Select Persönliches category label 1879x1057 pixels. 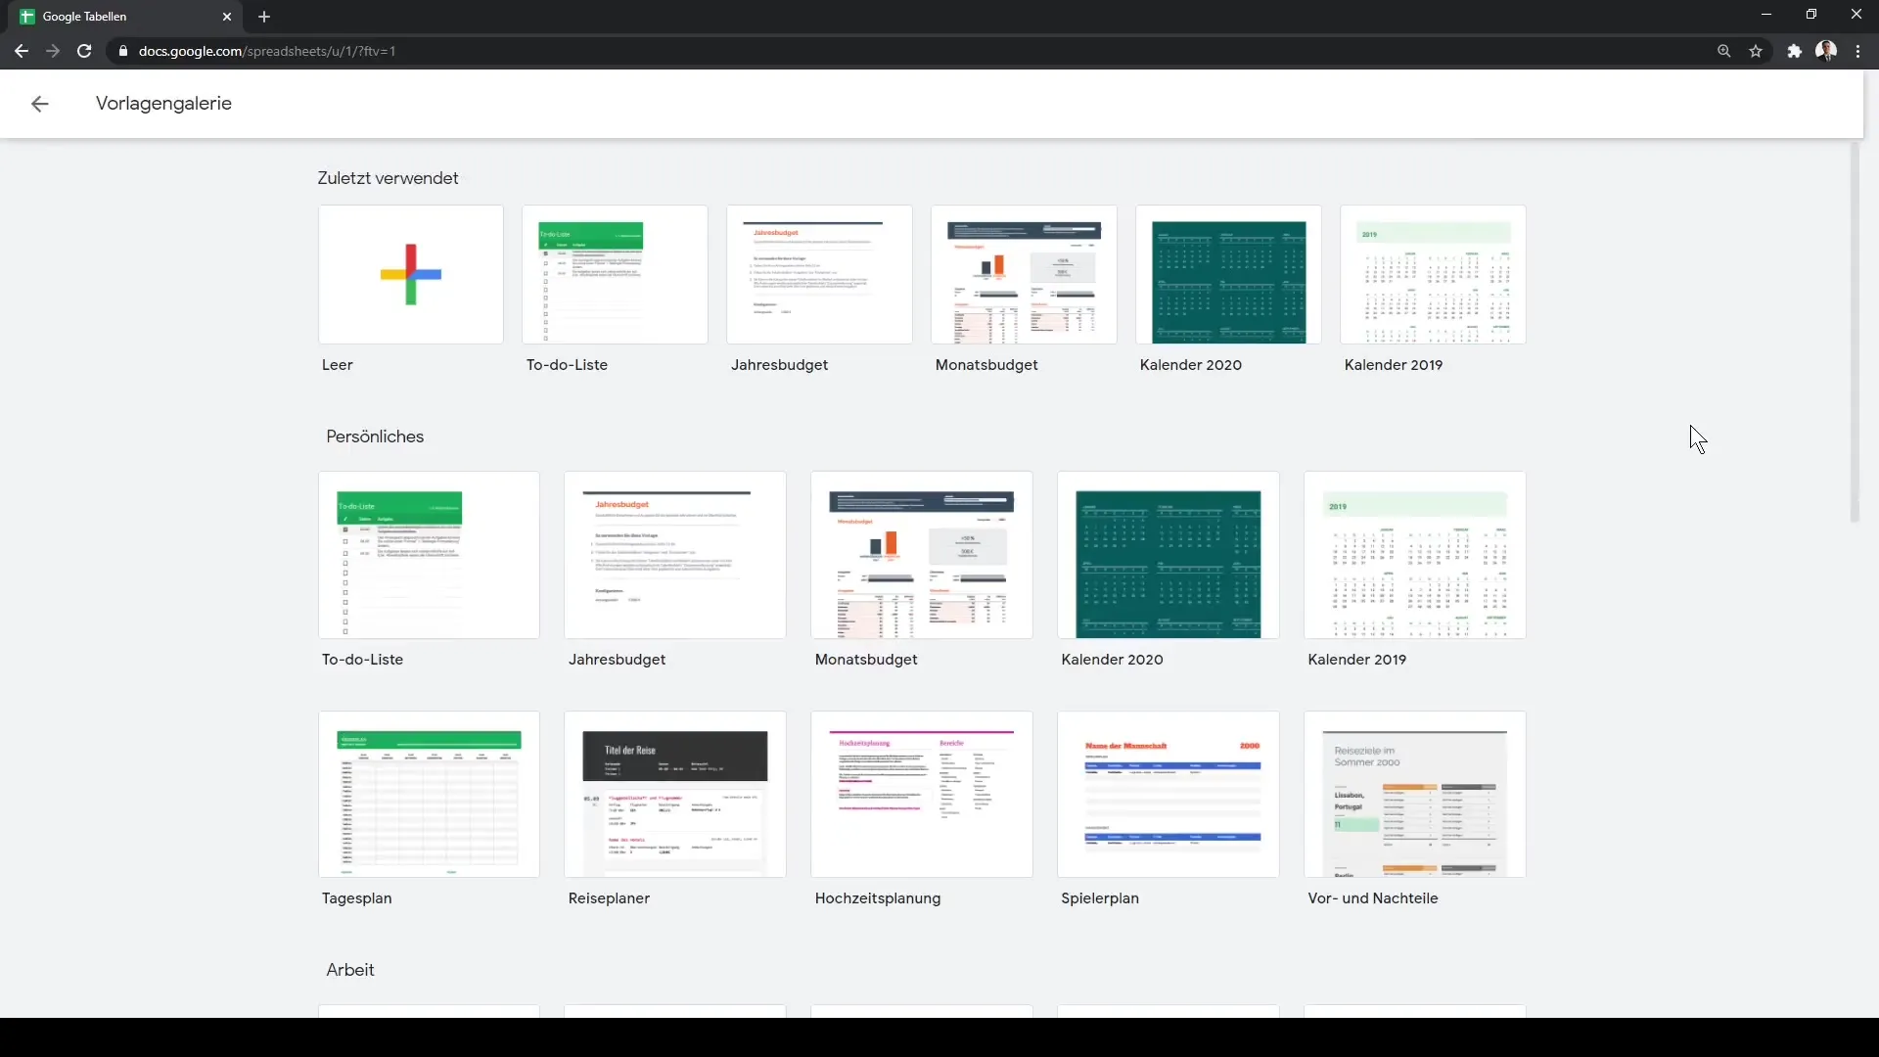click(x=374, y=437)
